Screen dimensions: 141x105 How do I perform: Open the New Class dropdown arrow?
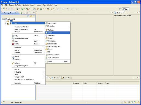click(43, 9)
